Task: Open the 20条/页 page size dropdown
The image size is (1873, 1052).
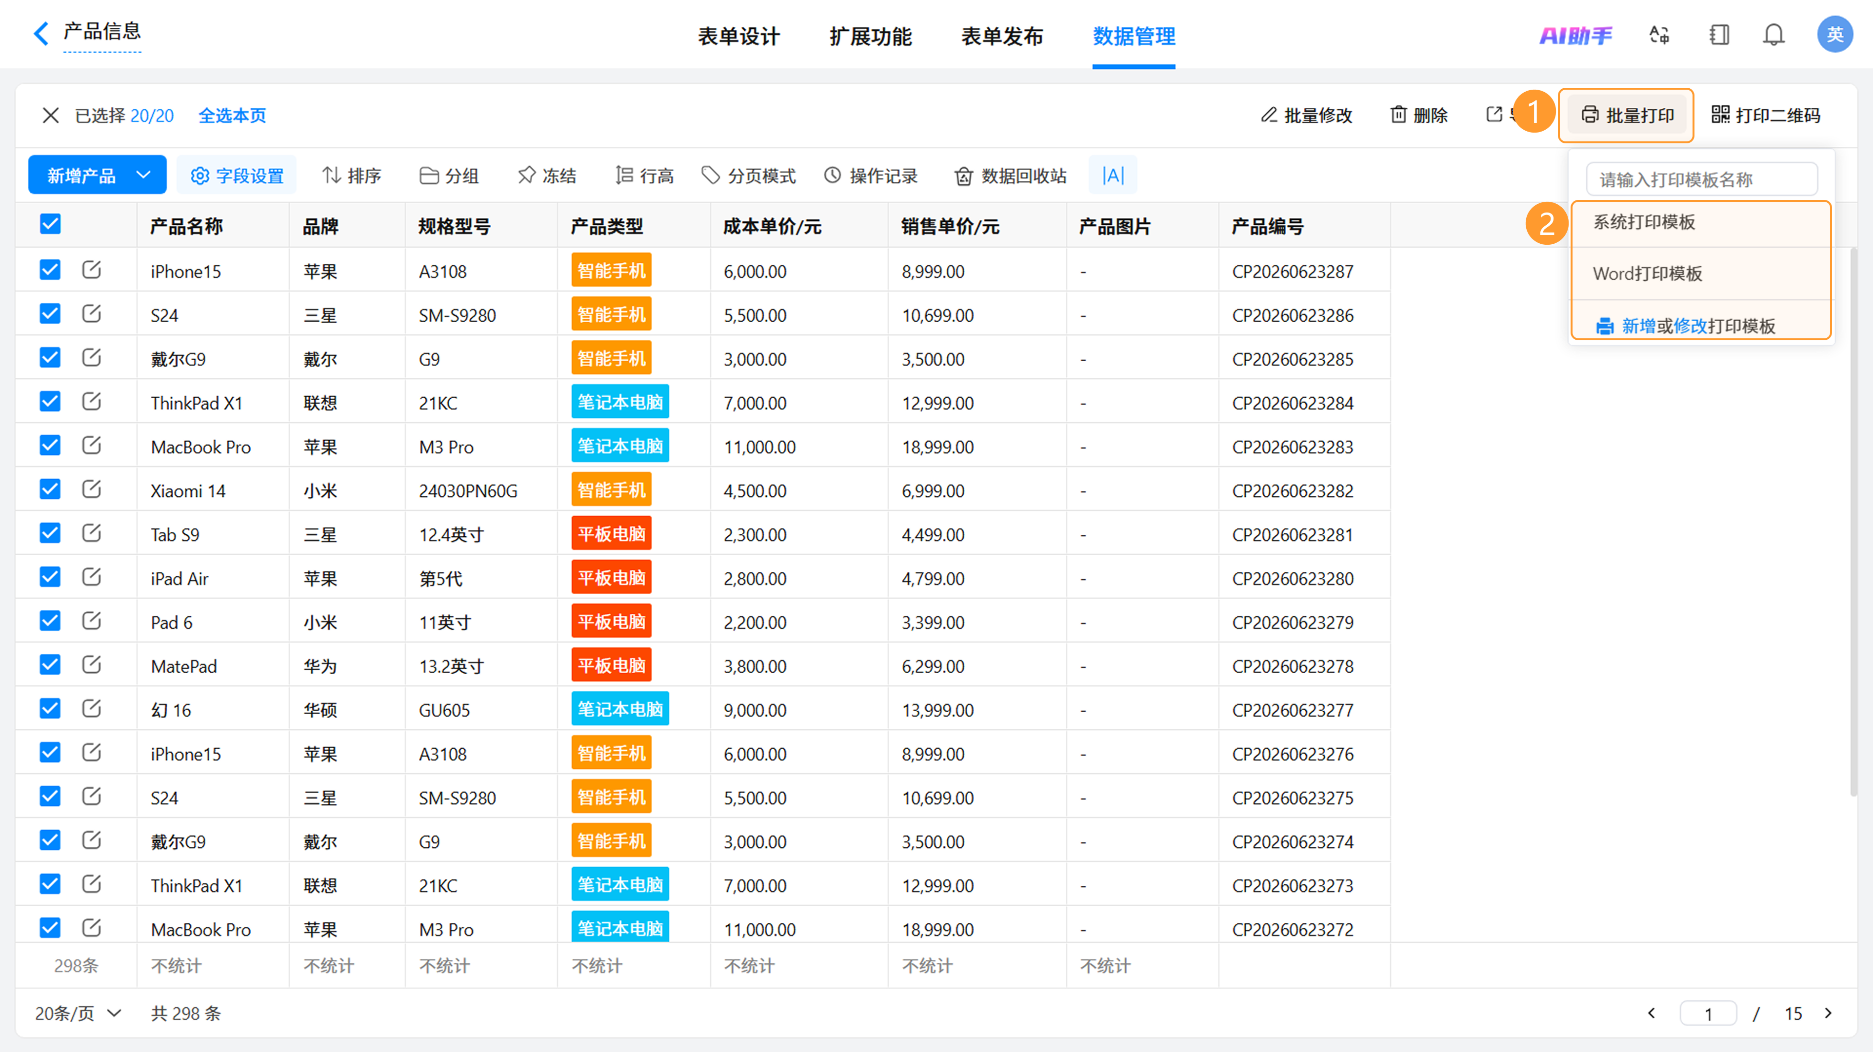Action: coord(79,1013)
